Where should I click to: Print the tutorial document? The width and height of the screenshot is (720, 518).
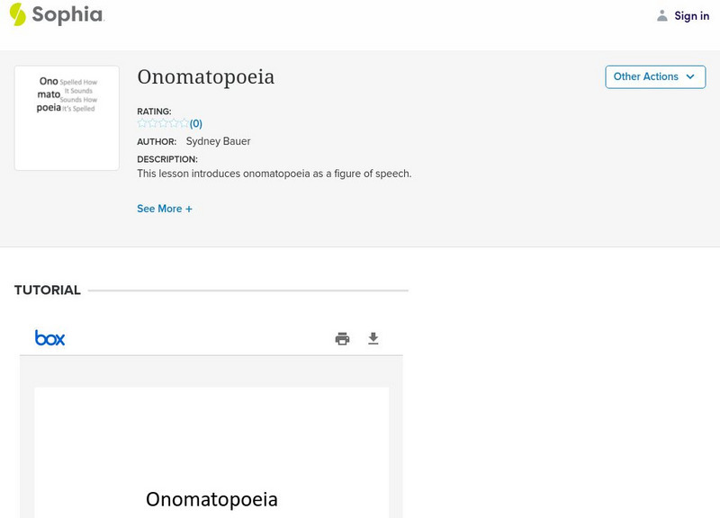(x=342, y=339)
